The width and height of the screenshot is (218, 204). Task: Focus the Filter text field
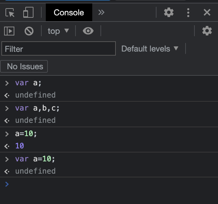click(x=59, y=49)
